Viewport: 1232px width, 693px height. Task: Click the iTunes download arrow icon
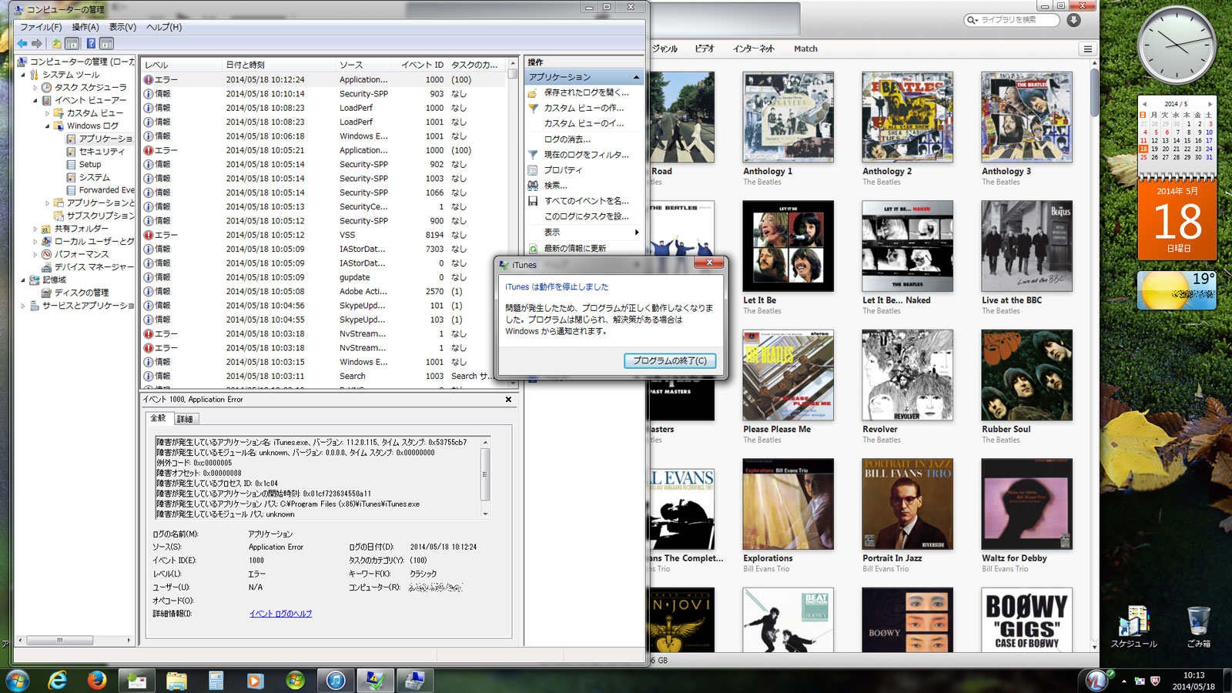click(1073, 20)
